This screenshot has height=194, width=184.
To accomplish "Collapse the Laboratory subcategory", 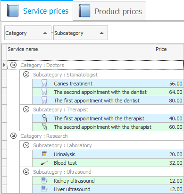I will pyautogui.click(x=26, y=145).
